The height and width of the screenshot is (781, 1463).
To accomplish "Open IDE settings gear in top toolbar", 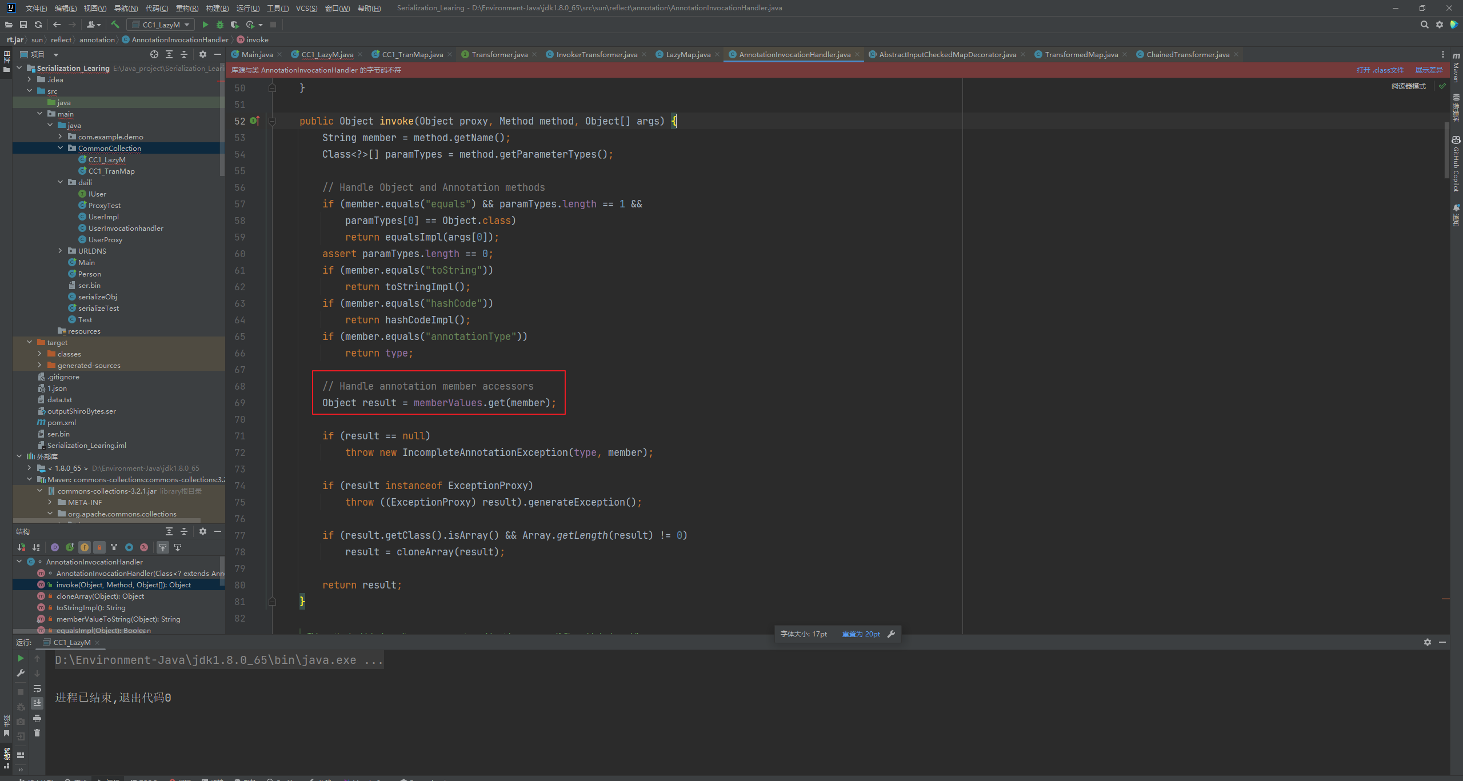I will [1440, 25].
